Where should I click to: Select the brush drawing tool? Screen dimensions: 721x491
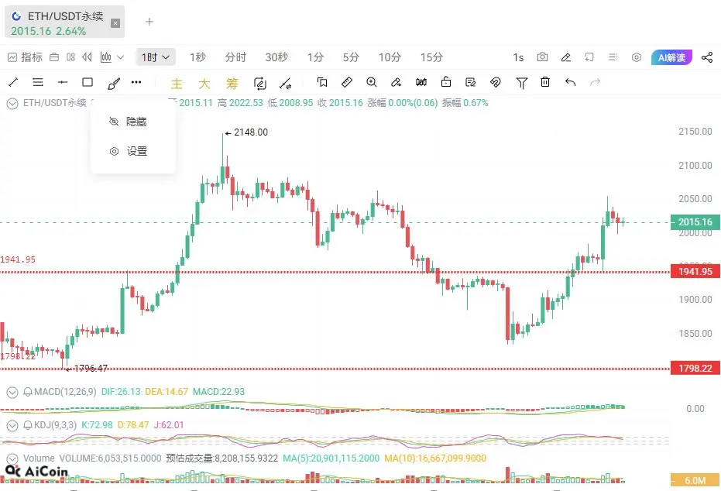(x=113, y=83)
